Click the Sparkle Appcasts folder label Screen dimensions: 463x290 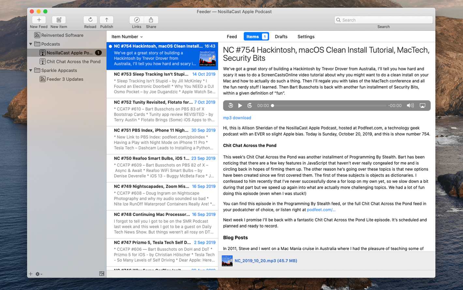(x=59, y=70)
